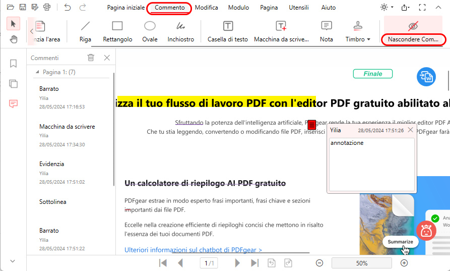Collapse the ribbon with the up chevron
450x271 pixels.
438,7
